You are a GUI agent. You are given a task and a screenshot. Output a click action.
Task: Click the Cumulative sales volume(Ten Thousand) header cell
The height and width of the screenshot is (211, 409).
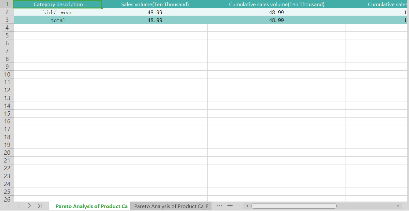point(276,4)
